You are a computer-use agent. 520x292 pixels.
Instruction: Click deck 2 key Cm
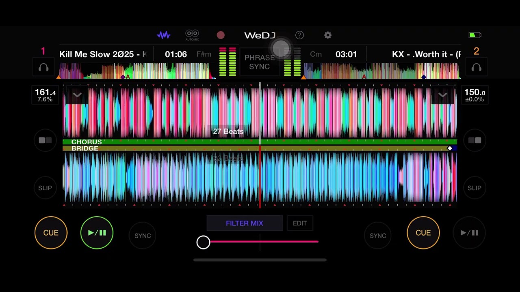[316, 54]
